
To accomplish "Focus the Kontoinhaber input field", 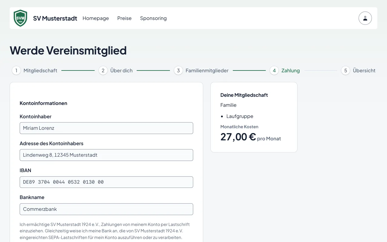I will pos(106,128).
